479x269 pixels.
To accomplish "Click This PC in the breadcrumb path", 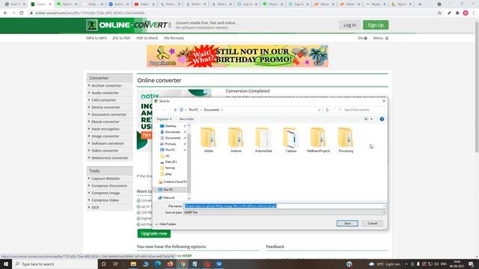I will pos(193,110).
